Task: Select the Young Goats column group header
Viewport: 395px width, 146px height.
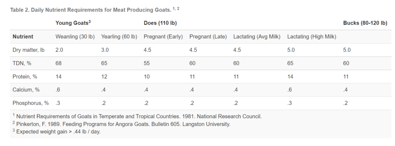Action: point(73,23)
